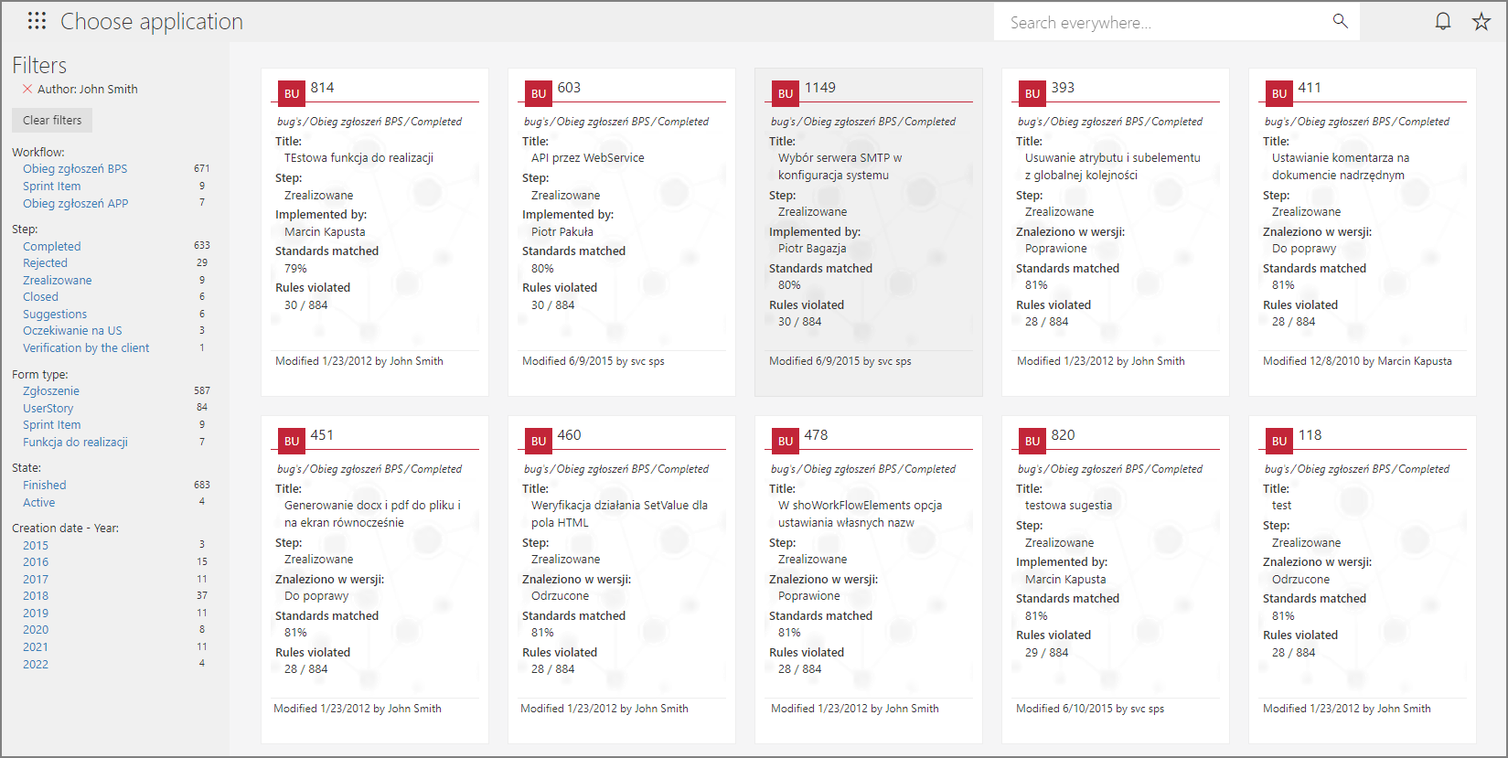Filter form type by Funkcja do realizacji
The image size is (1508, 758).
pos(75,442)
